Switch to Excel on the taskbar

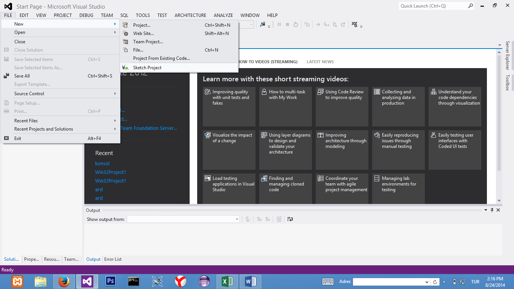point(227,281)
